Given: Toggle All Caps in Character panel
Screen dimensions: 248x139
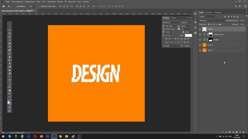Looking at the screenshot, I should click(x=172, y=39).
